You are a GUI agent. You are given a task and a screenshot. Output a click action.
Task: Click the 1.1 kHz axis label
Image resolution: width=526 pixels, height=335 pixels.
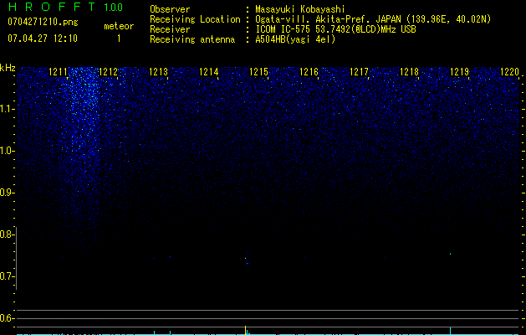click(x=8, y=109)
